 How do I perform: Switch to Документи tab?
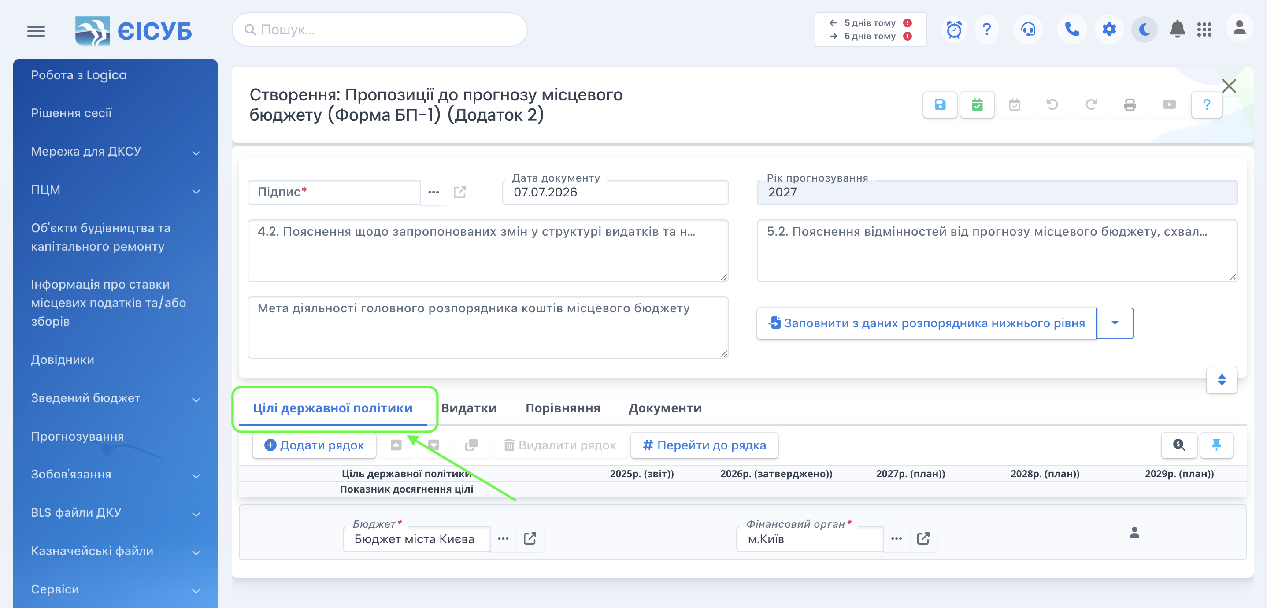pos(665,408)
